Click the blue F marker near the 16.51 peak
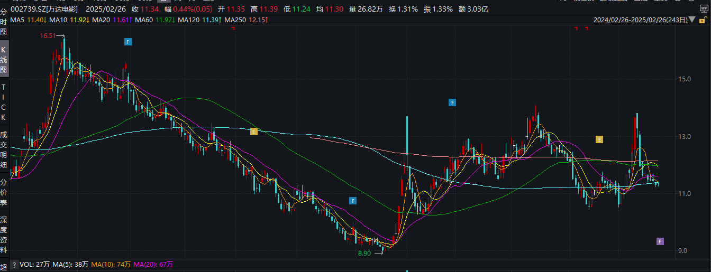The image size is (711, 272). point(127,41)
